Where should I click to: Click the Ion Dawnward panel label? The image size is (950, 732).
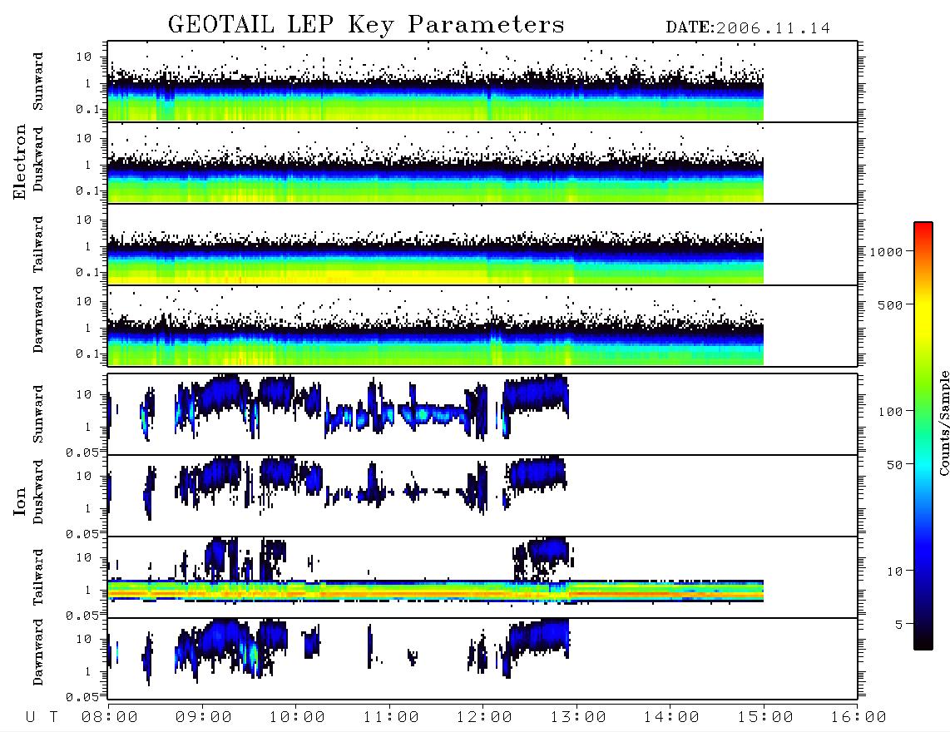tap(38, 652)
